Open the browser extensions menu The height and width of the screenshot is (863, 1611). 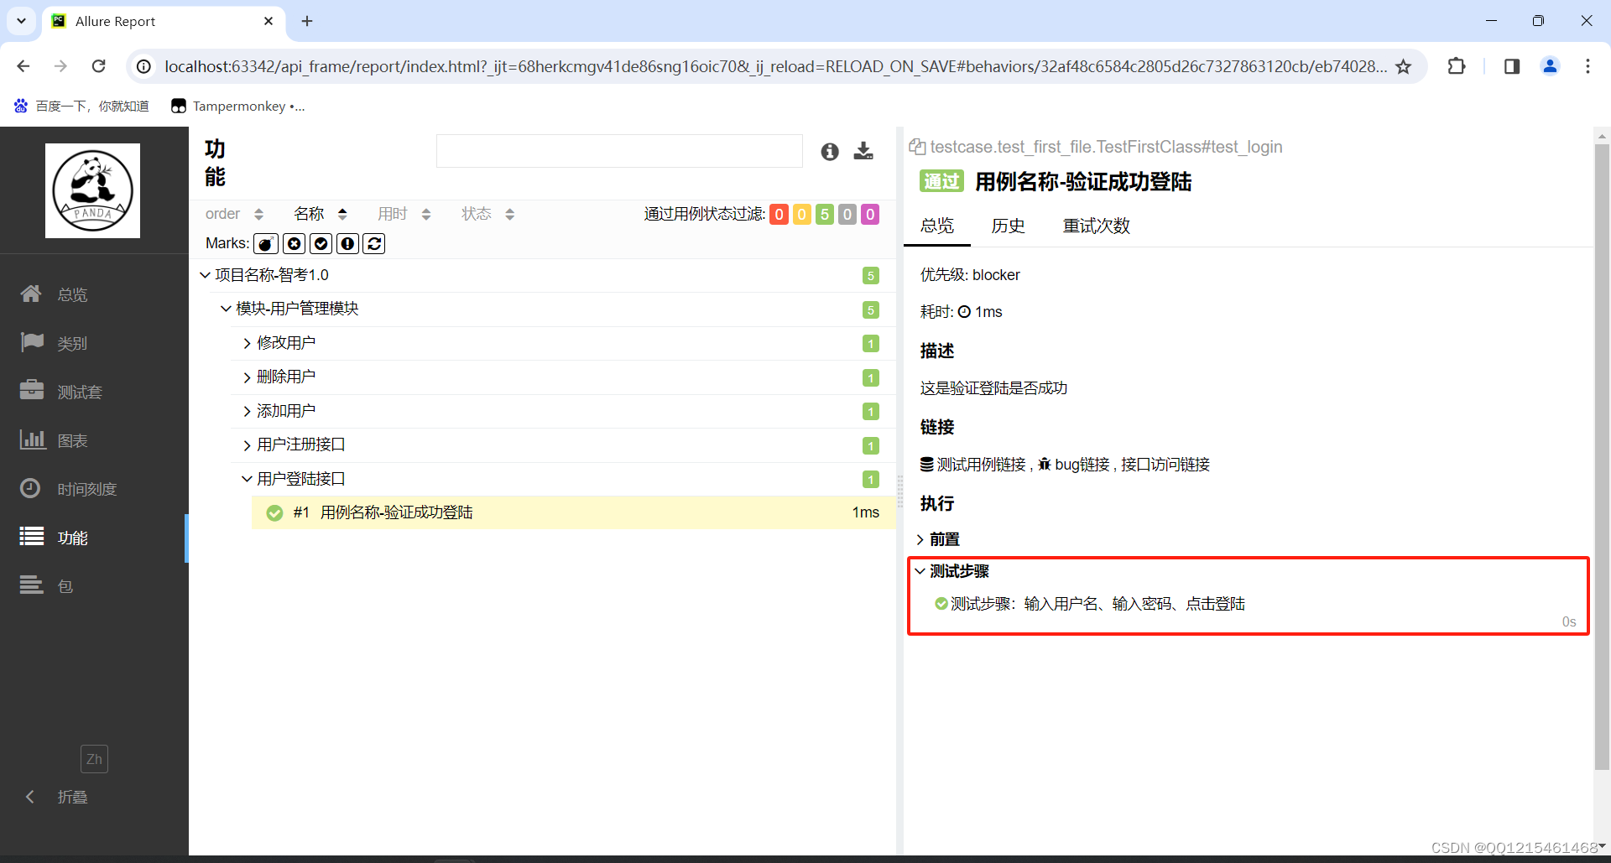(x=1457, y=66)
